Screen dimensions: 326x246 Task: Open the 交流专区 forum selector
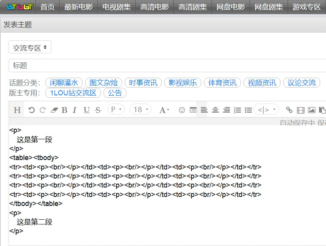(30, 47)
